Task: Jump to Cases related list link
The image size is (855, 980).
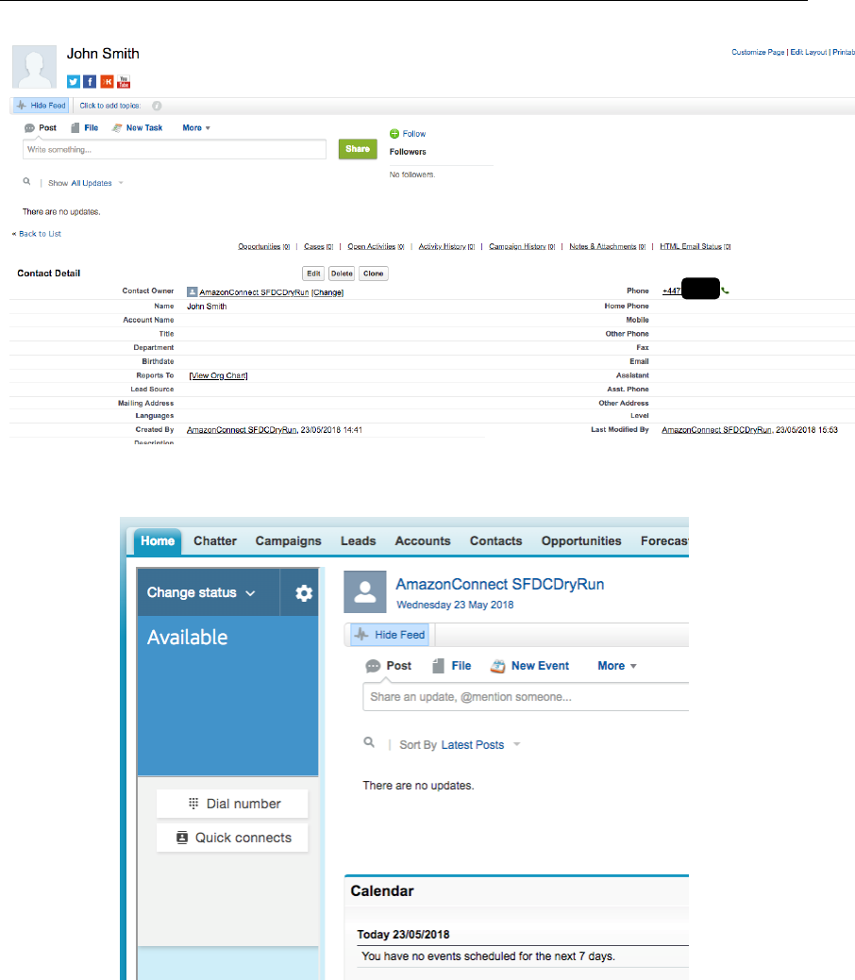Action: tap(318, 246)
